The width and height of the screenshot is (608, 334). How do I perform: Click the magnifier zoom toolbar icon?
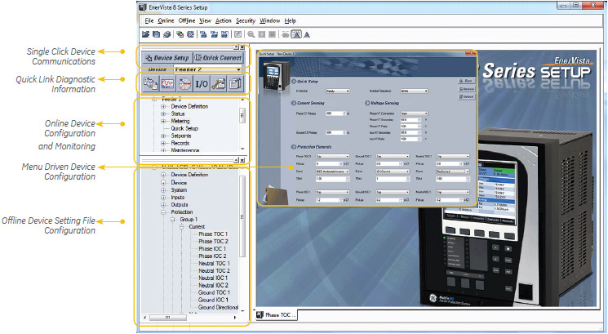click(x=251, y=34)
